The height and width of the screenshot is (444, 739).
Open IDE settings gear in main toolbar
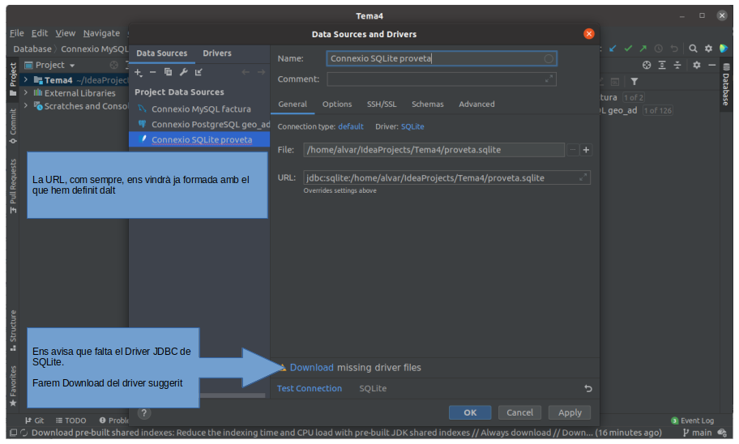708,49
